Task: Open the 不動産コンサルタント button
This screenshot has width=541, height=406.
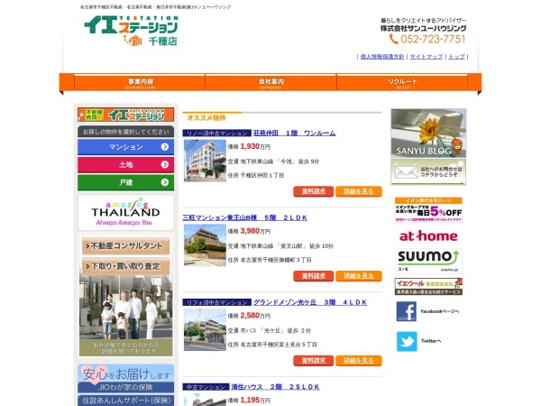Action: [x=126, y=245]
